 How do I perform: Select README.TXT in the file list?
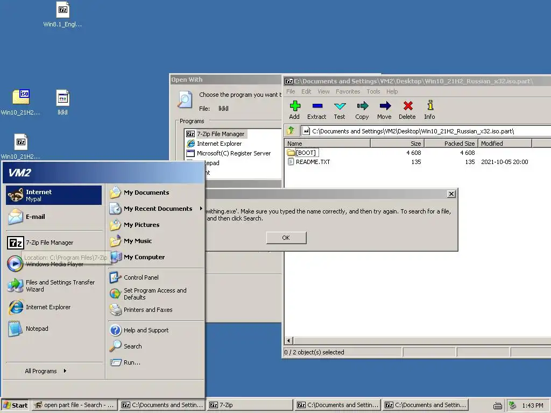(x=309, y=162)
